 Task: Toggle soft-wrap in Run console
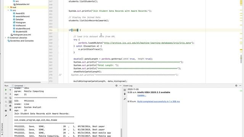click(x=10, y=98)
